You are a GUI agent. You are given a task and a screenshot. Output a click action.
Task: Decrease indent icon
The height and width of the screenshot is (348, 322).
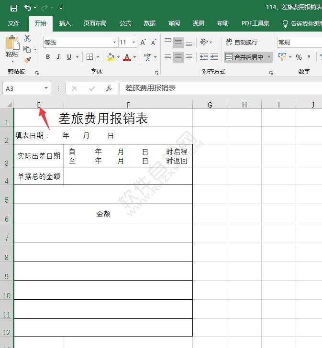click(x=204, y=57)
